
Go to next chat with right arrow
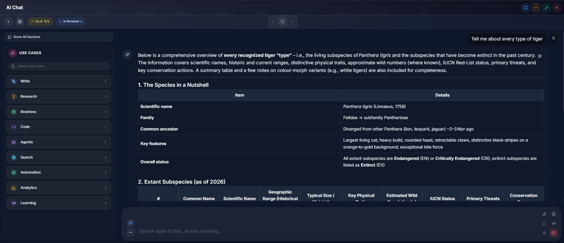pos(292,21)
